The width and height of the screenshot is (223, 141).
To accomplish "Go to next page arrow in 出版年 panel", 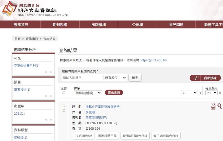I will click(x=51, y=120).
